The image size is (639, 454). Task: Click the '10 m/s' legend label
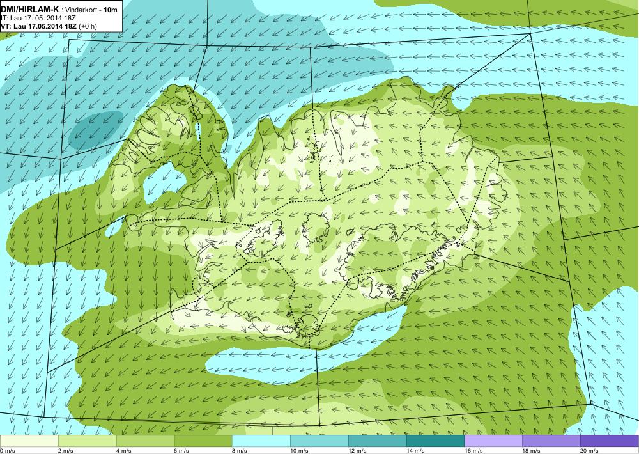point(299,451)
